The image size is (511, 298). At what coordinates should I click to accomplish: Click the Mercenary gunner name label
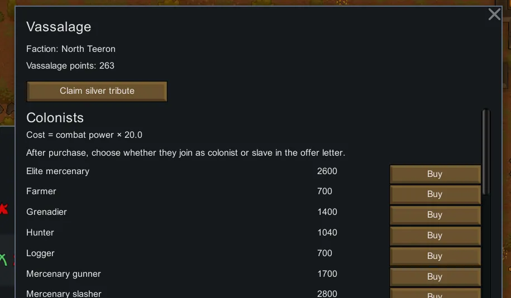(x=63, y=274)
